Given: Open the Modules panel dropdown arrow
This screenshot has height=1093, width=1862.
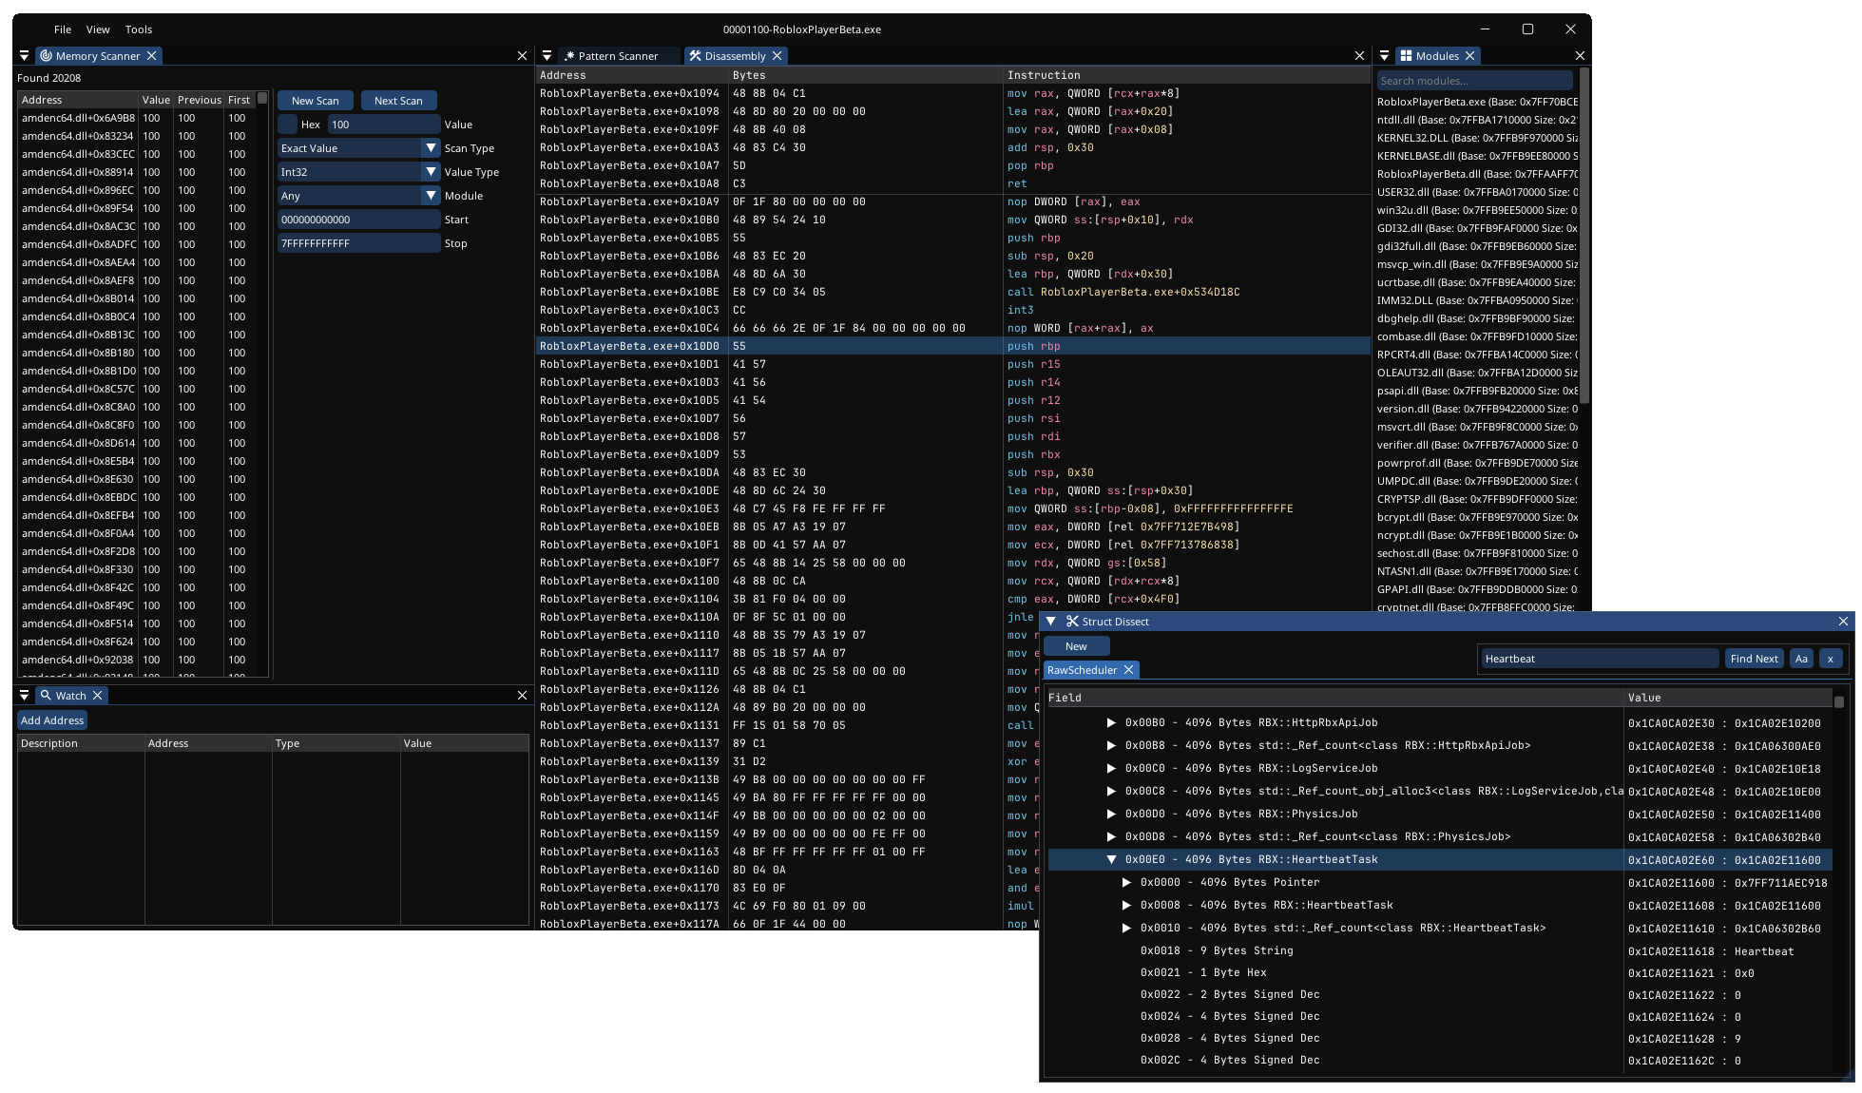Looking at the screenshot, I should tap(1384, 56).
